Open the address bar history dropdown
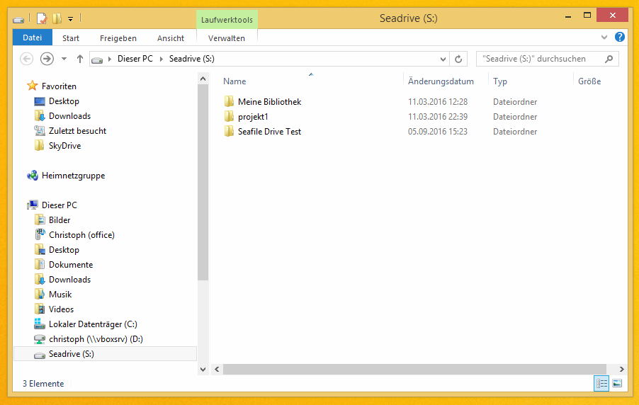This screenshot has height=405, width=639. point(443,59)
